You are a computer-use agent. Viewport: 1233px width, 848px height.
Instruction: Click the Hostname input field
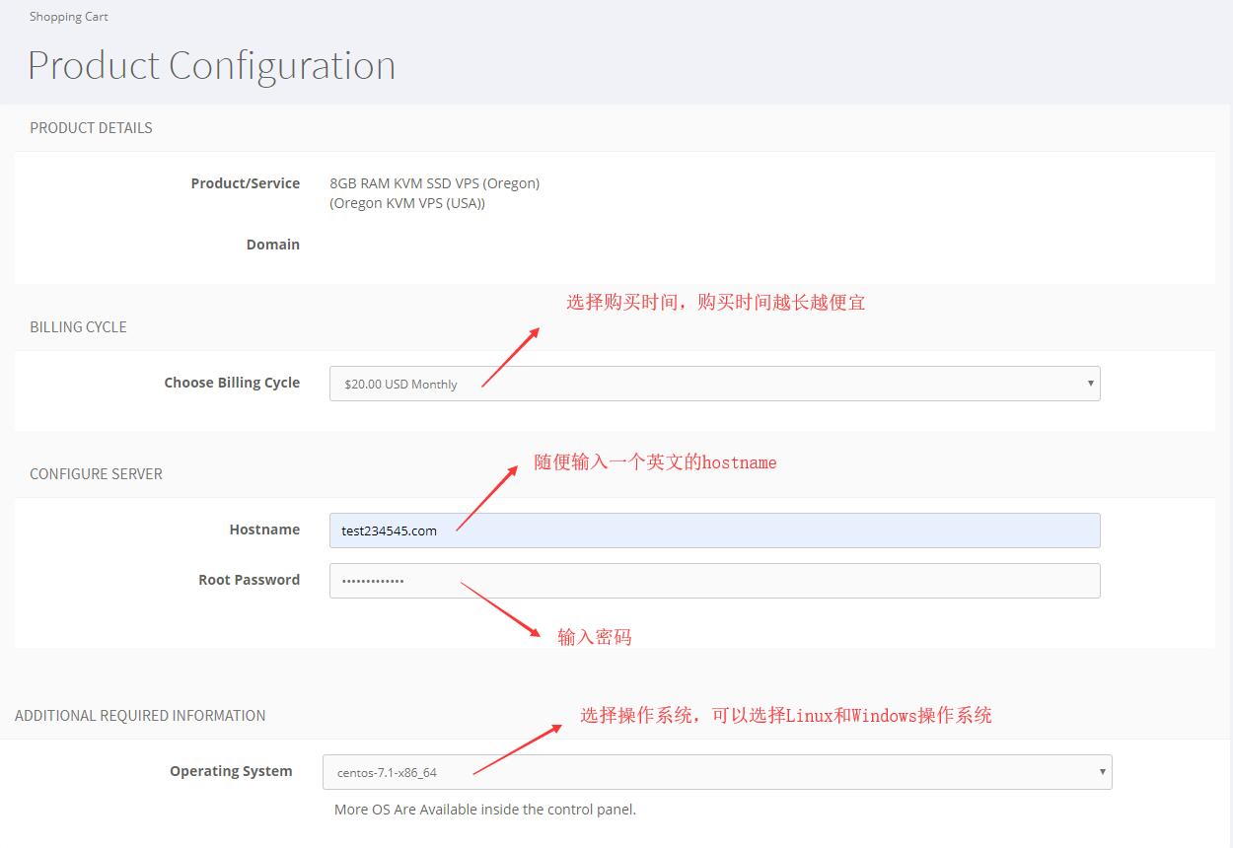click(x=714, y=530)
